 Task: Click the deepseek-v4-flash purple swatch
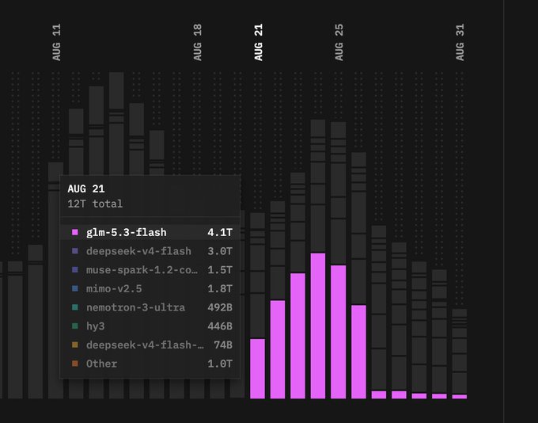[75, 251]
